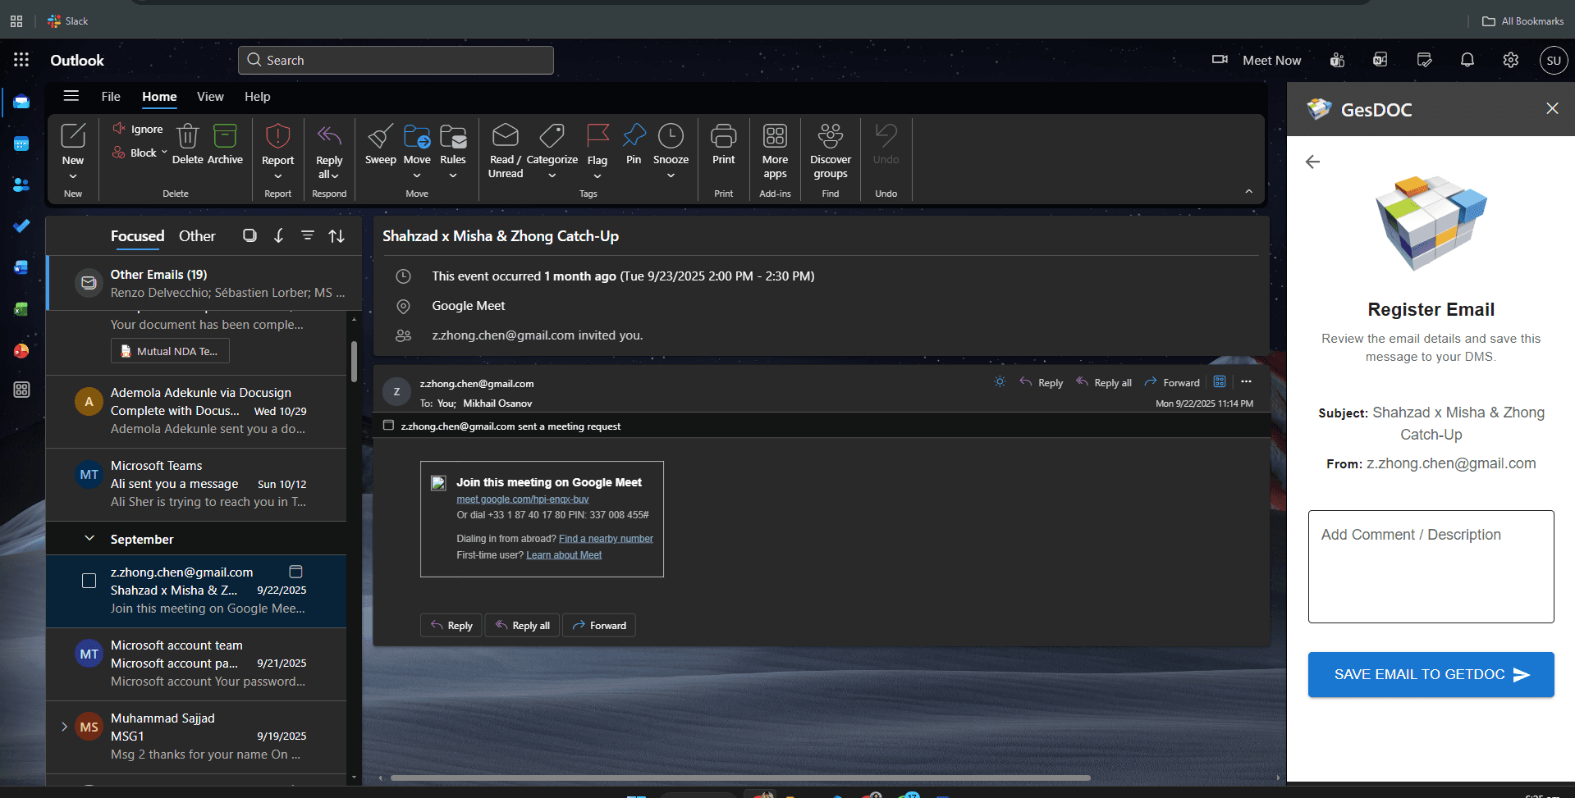The image size is (1575, 798).
Task: Expand the Rules dropdown arrow
Action: (x=453, y=176)
